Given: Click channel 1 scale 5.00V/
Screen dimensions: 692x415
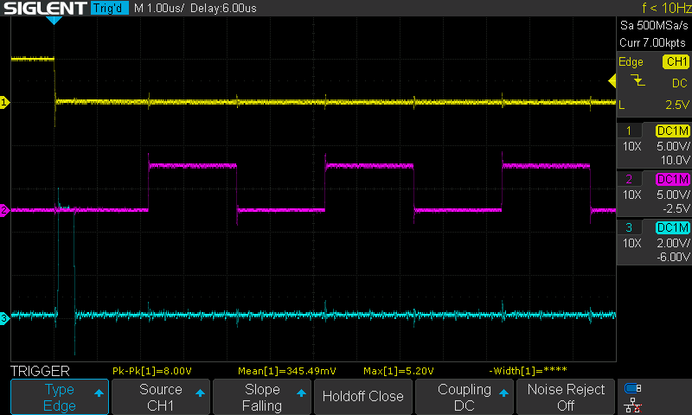Looking at the screenshot, I should click(x=673, y=146).
